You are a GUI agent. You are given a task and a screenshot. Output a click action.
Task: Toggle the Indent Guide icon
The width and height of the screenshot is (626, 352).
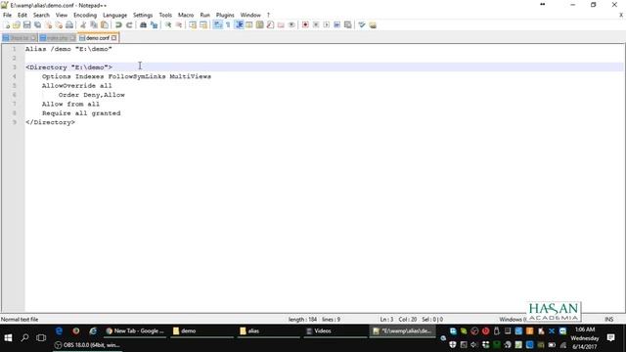coord(239,25)
